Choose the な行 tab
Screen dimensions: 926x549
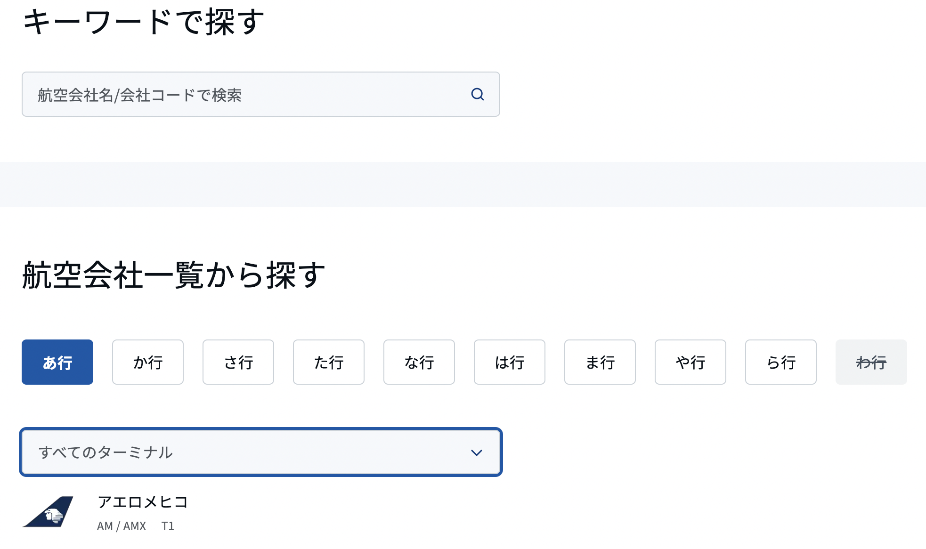pos(419,362)
